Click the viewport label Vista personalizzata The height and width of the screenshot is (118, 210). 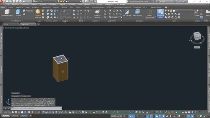[x=13, y=28]
